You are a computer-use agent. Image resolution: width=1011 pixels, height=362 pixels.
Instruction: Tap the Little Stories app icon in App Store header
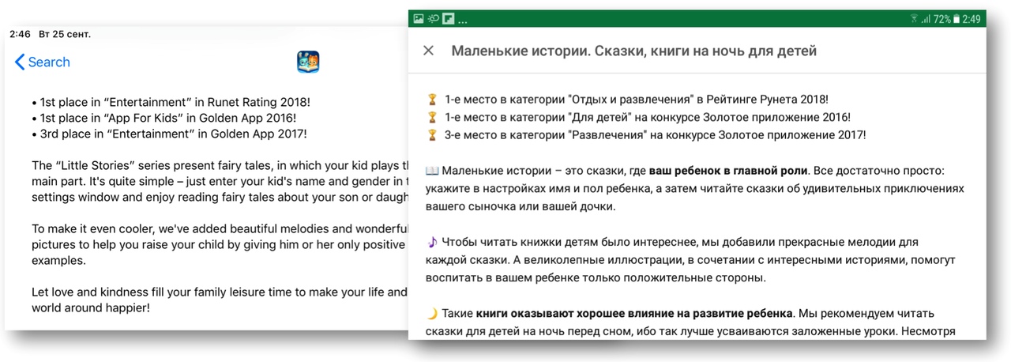click(x=308, y=62)
